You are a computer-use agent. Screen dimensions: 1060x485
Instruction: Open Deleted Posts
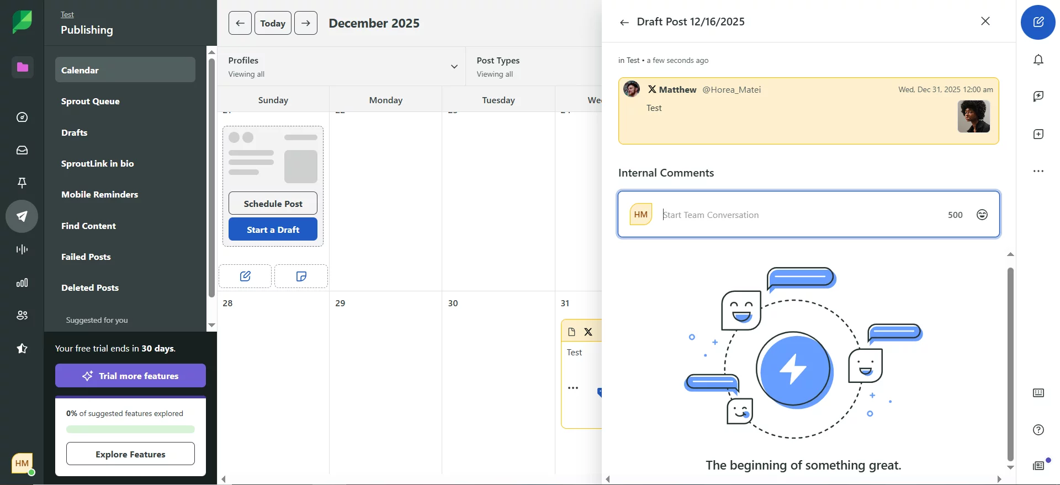pos(90,287)
